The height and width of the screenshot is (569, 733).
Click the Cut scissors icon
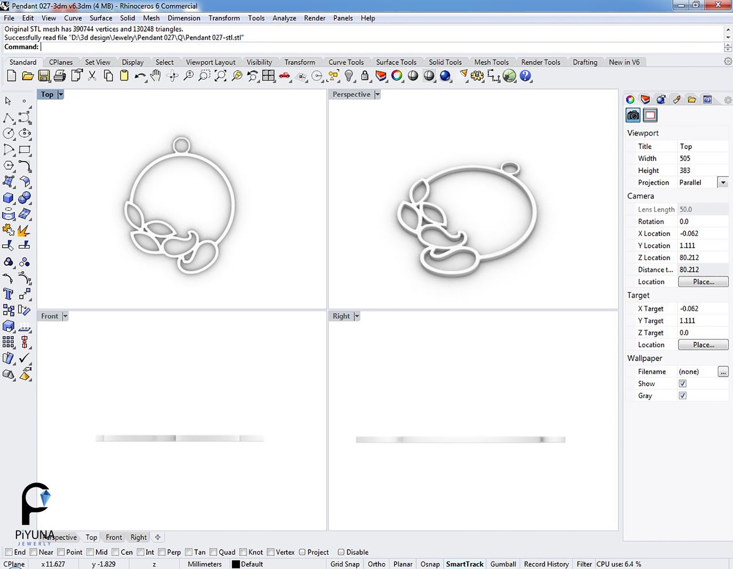click(92, 76)
